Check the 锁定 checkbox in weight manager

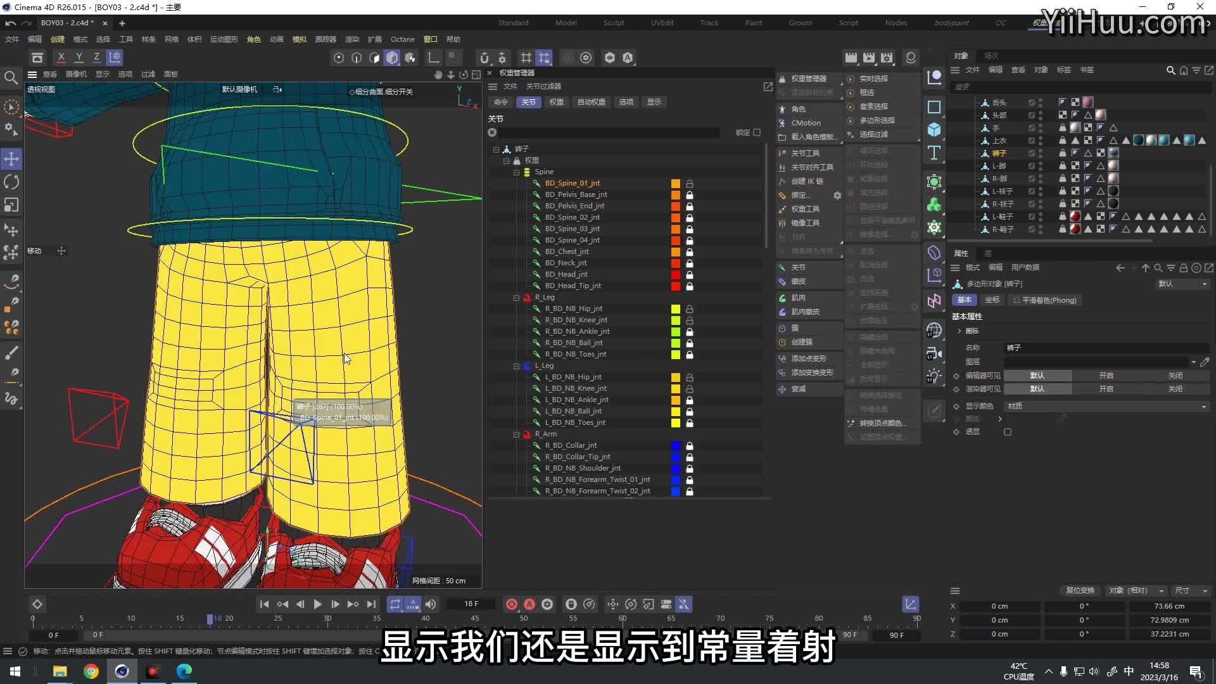[757, 132]
